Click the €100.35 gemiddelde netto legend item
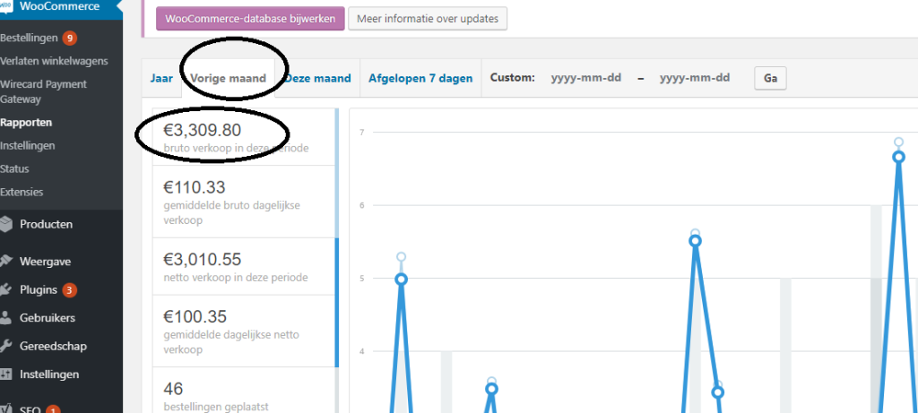Image resolution: width=918 pixels, height=413 pixels. pos(246,331)
